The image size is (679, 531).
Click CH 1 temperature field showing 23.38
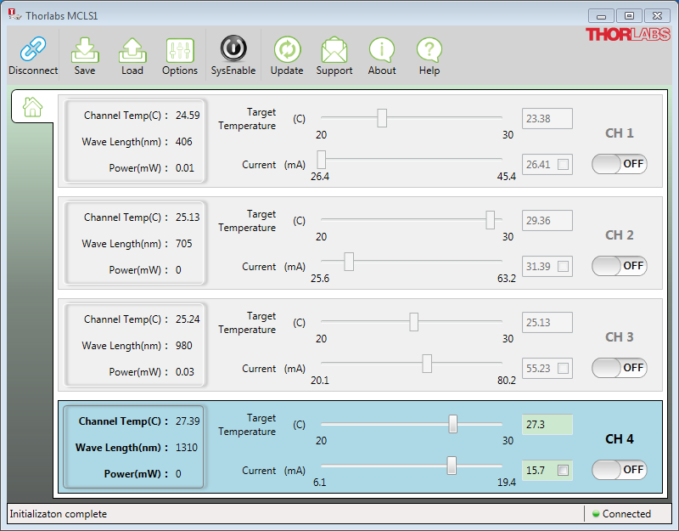point(547,119)
